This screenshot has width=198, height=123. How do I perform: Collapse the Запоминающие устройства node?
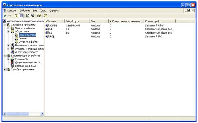pyautogui.click(x=5, y=56)
